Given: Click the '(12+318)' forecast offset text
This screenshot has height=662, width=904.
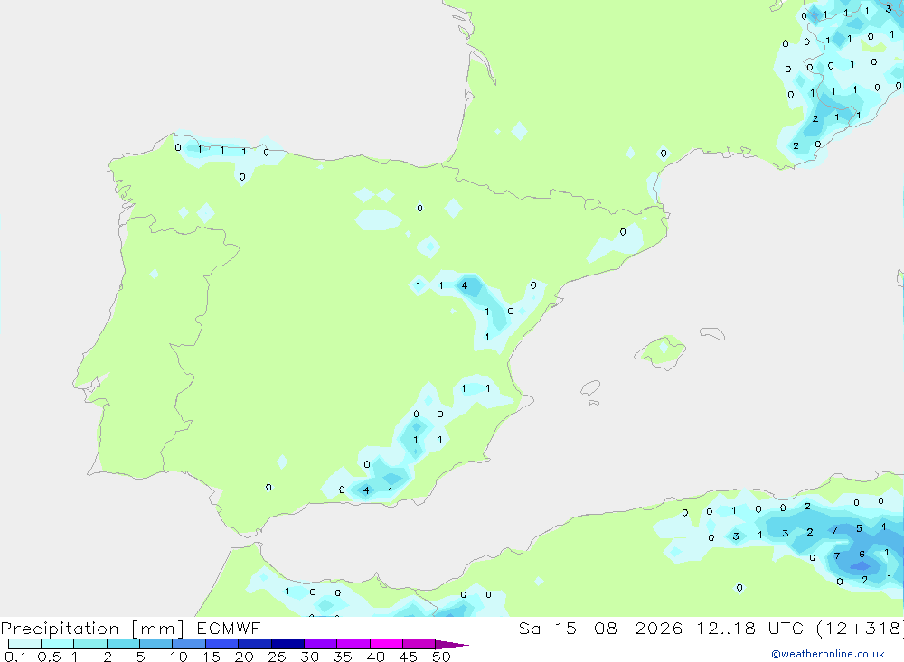Looking at the screenshot, I should click(x=860, y=629).
